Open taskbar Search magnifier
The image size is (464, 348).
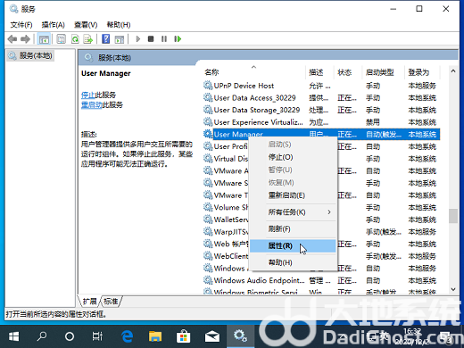click(42, 336)
